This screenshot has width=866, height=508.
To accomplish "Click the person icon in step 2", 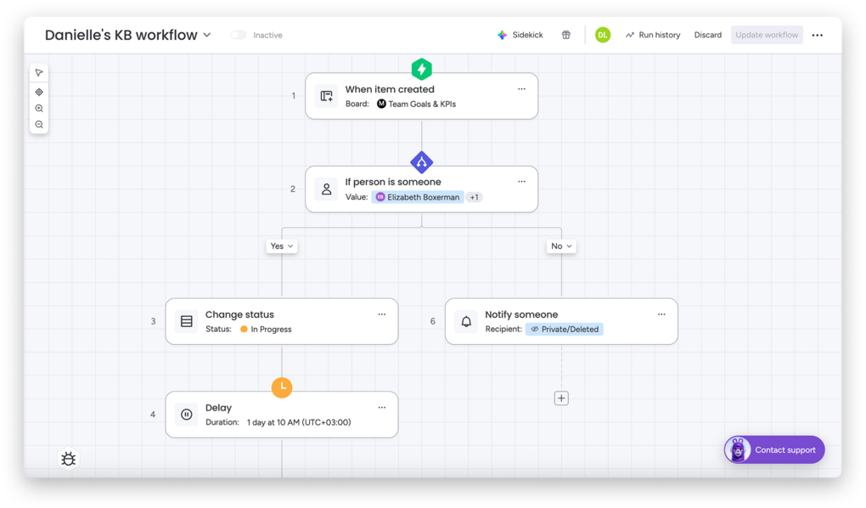I will pyautogui.click(x=326, y=189).
